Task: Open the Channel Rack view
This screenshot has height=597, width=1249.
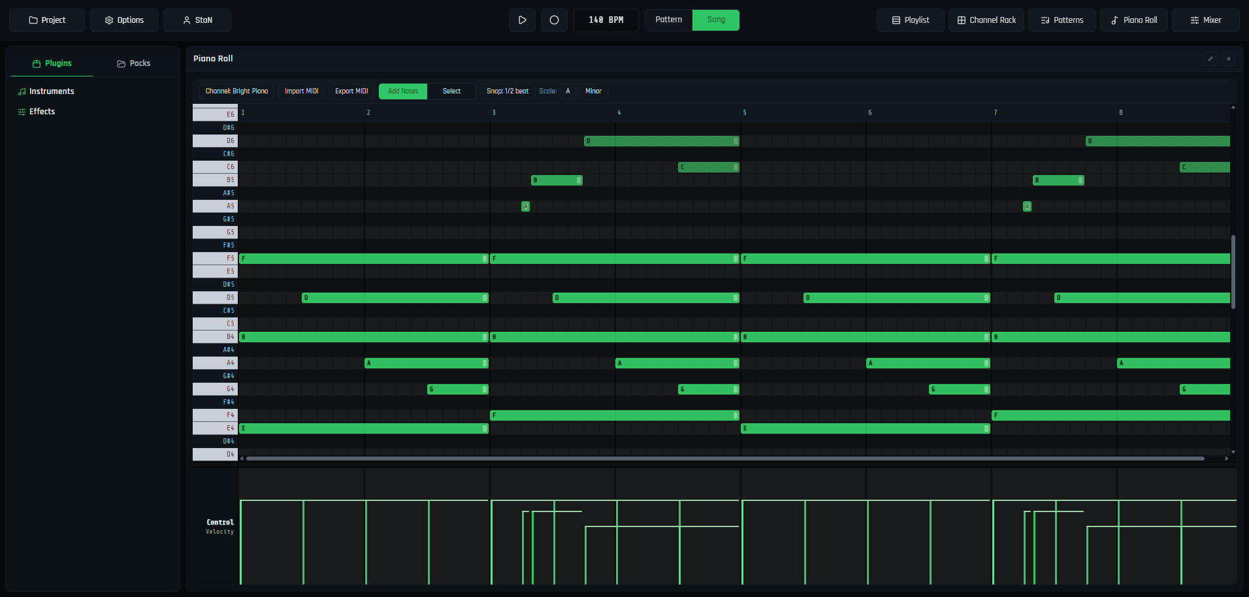Action: pyautogui.click(x=986, y=20)
